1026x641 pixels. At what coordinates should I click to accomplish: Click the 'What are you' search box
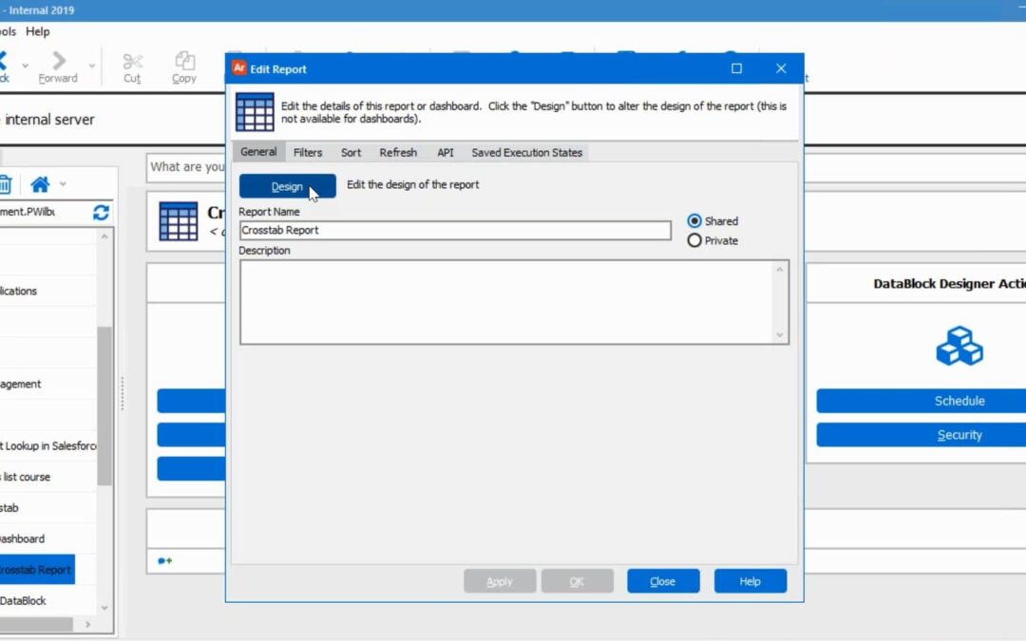pos(186,167)
